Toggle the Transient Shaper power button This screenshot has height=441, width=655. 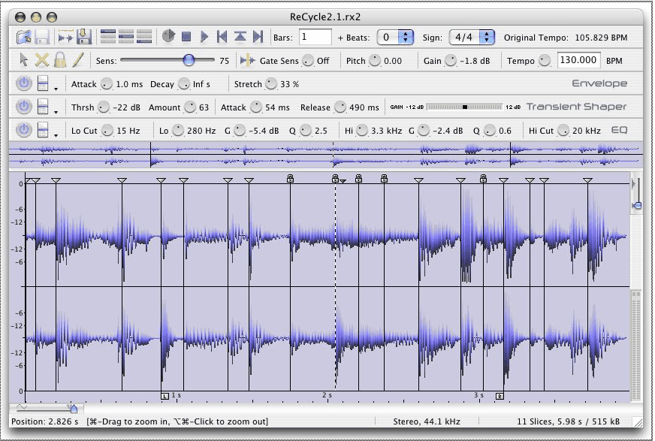(24, 107)
